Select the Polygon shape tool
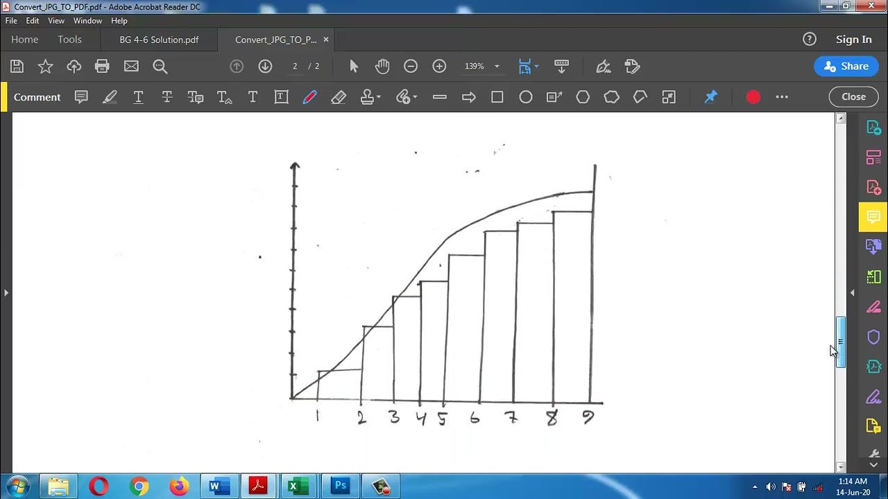 pyautogui.click(x=583, y=97)
